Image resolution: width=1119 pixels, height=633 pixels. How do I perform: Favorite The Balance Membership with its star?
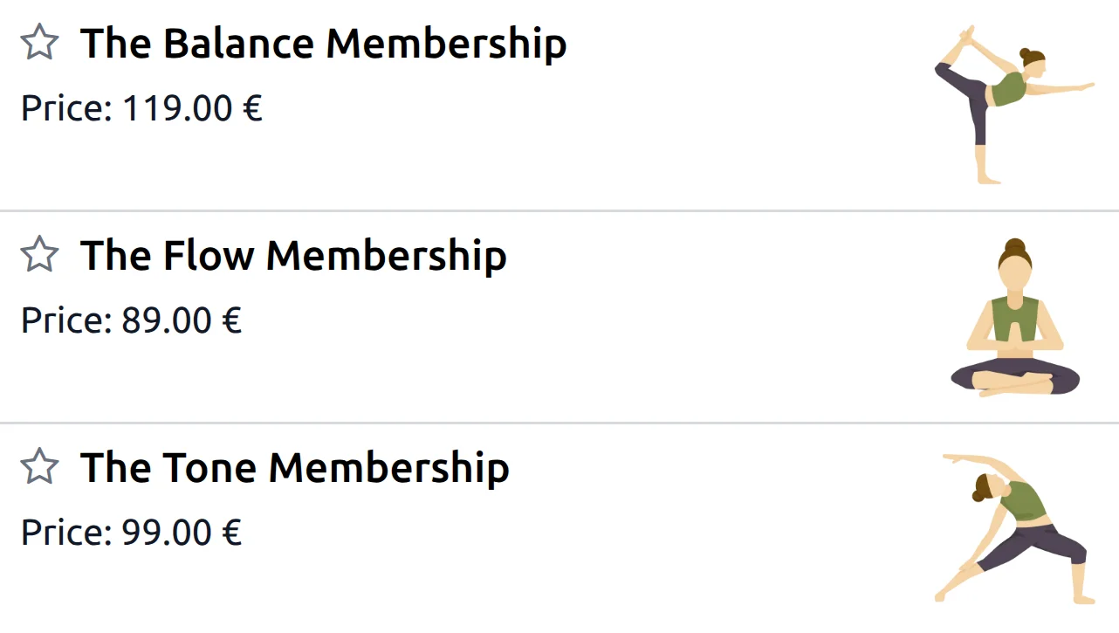(39, 43)
